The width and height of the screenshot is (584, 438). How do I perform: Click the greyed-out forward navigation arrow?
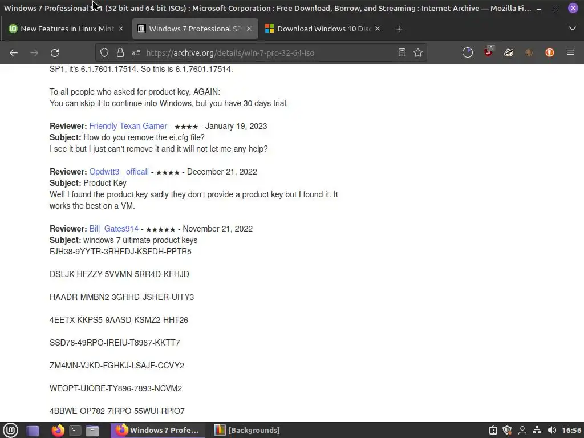click(34, 53)
